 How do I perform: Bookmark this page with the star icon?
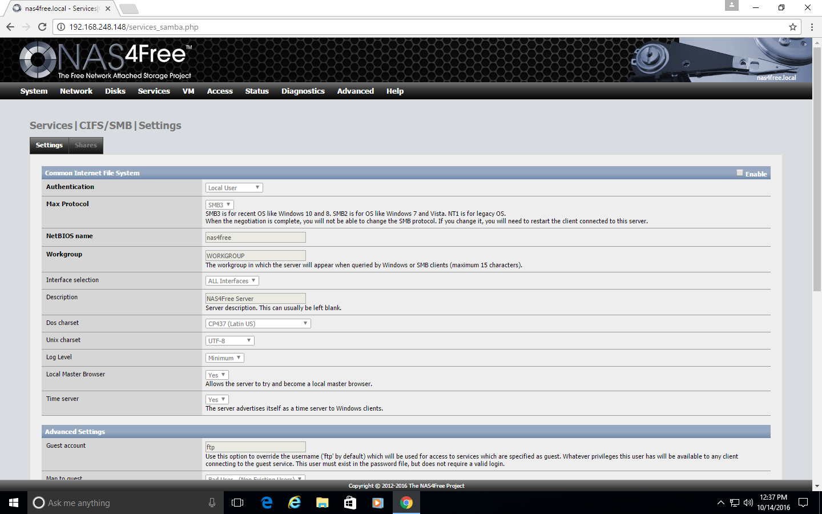(792, 27)
